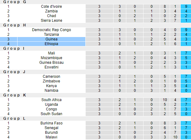Open the Zambia team link
Screen dimensions: 191x140
[51, 11]
